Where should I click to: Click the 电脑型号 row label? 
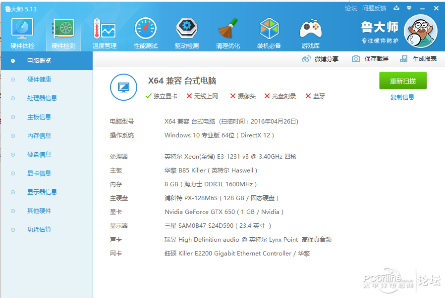click(x=122, y=122)
